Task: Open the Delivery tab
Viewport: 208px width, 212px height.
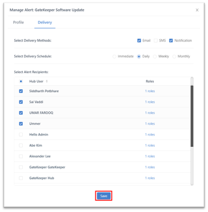Action: click(45, 22)
